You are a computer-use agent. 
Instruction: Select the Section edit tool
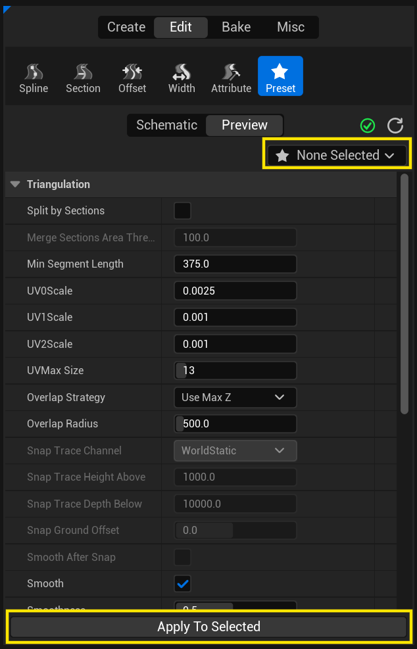click(x=84, y=76)
